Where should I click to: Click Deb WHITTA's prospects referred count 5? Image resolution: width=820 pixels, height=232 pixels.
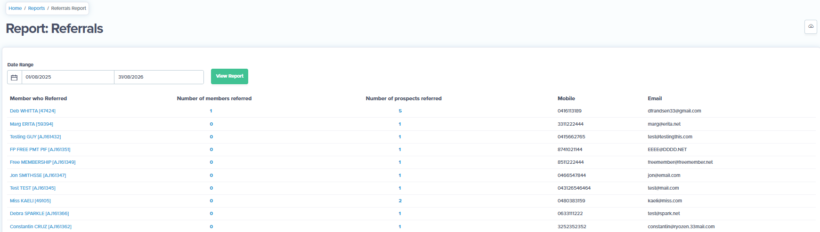[400, 111]
